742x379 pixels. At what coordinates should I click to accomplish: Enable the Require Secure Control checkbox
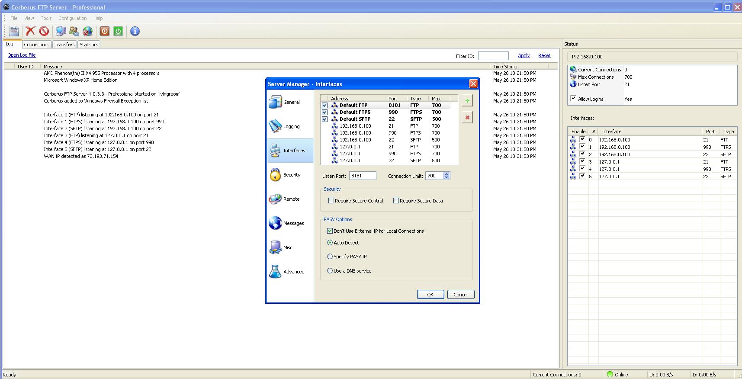(331, 201)
